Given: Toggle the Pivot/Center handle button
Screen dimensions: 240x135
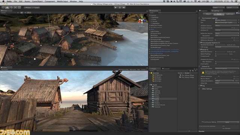Looking at the screenshot, I should [28, 7].
